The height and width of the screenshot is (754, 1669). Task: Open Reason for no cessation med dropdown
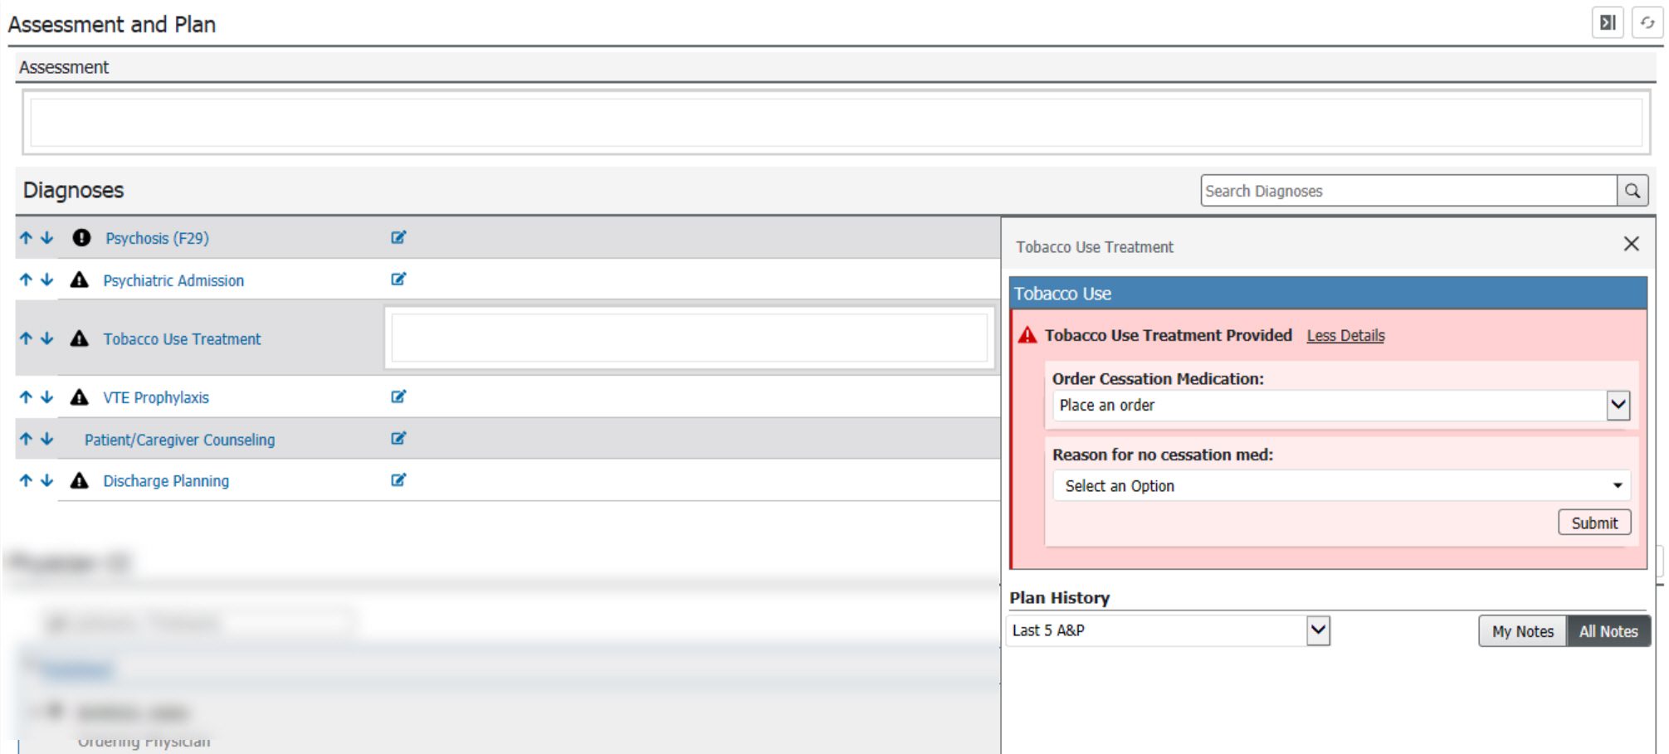[1341, 486]
